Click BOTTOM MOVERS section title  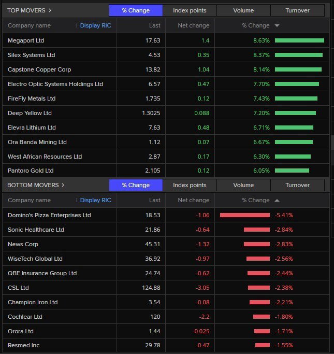pyautogui.click(x=33, y=185)
